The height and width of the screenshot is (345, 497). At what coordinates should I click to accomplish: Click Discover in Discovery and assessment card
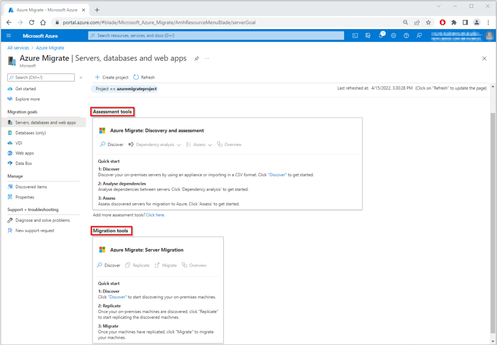click(112, 145)
